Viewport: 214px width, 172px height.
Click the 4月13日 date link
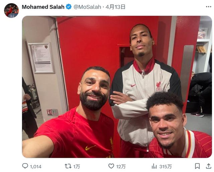pos(115,7)
